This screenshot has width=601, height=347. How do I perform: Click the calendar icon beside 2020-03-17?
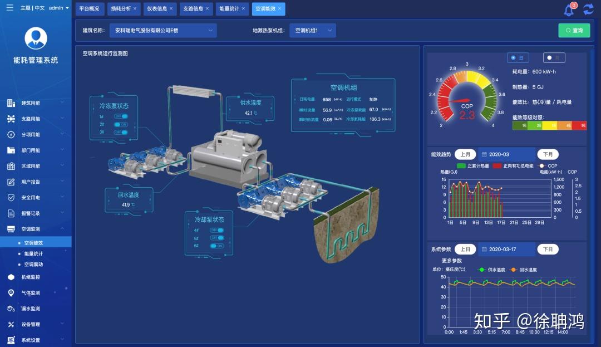(484, 249)
